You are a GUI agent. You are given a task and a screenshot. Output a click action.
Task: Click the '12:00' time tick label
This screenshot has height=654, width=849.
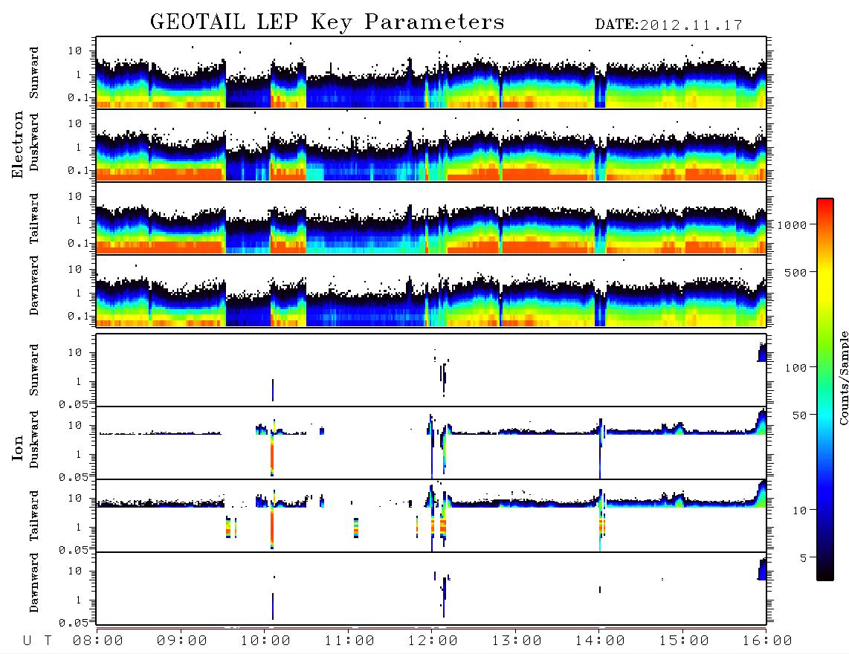tap(433, 641)
